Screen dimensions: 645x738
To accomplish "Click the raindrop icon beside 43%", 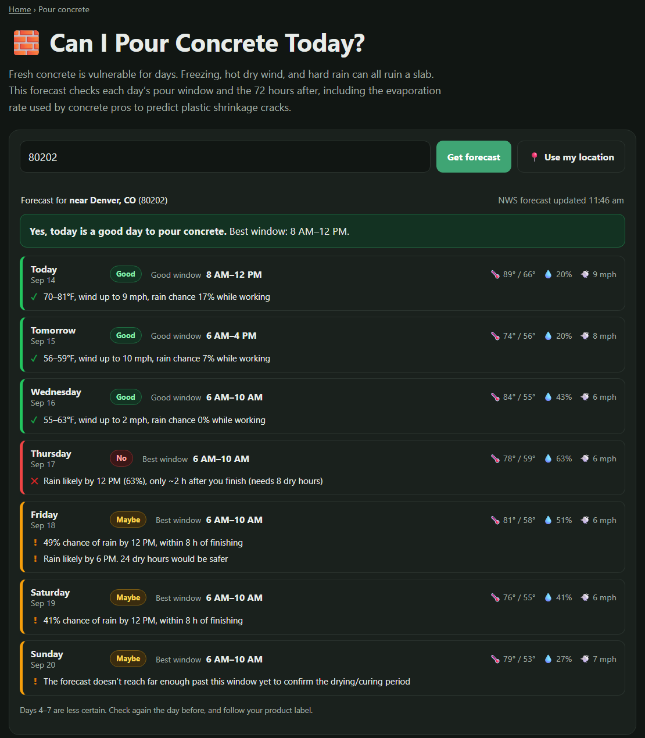I will (x=548, y=397).
